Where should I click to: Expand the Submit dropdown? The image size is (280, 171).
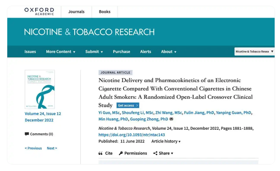[x=94, y=52]
